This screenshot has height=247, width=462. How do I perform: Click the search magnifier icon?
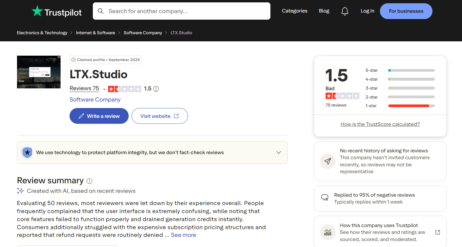(101, 11)
